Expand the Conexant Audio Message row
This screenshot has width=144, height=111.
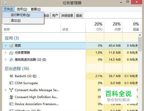[5, 90]
